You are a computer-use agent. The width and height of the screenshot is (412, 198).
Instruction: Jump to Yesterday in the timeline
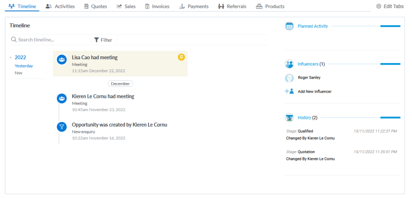click(24, 66)
